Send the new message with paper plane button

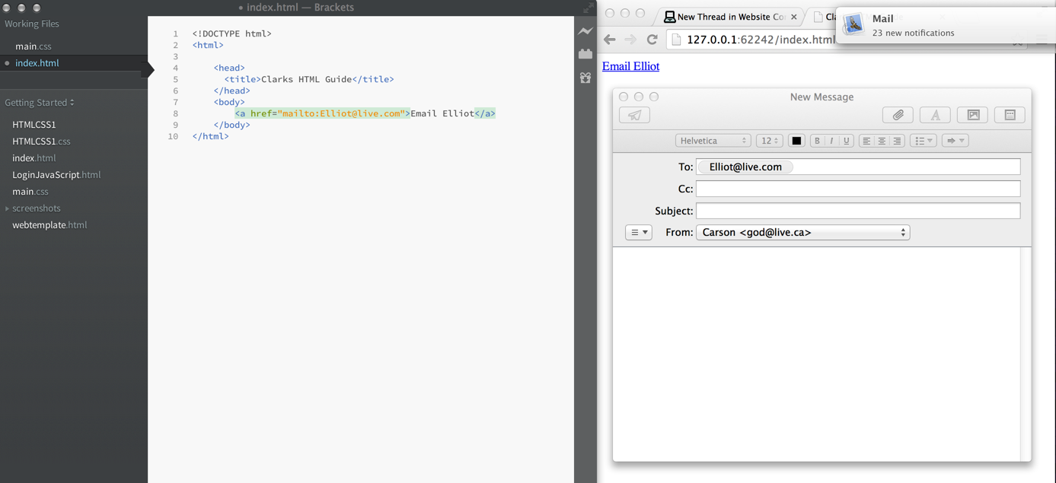click(x=634, y=115)
